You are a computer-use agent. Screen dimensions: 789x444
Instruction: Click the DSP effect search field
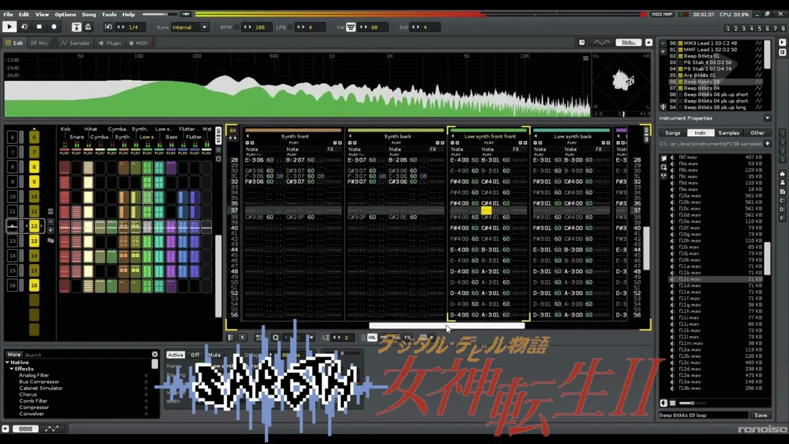(86, 355)
